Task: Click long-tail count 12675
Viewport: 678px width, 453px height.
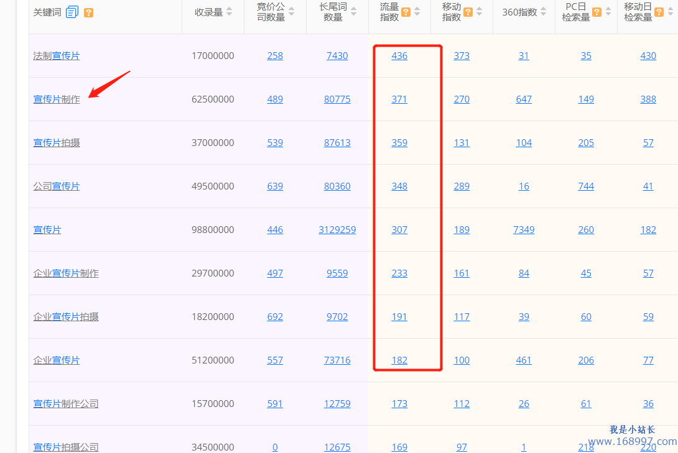Action: click(x=337, y=447)
